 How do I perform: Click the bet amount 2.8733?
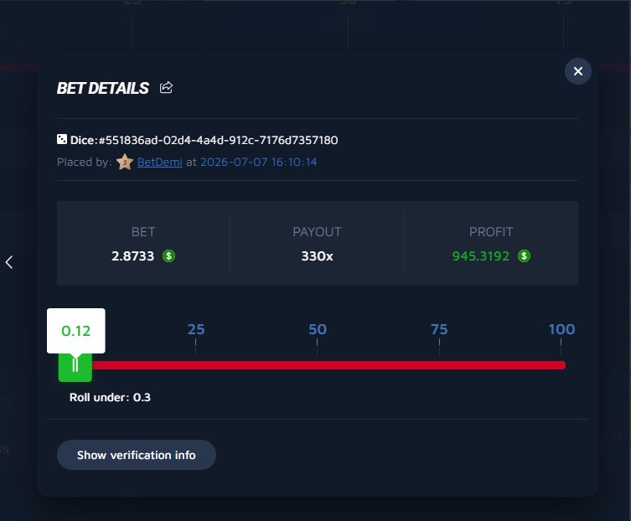click(132, 255)
